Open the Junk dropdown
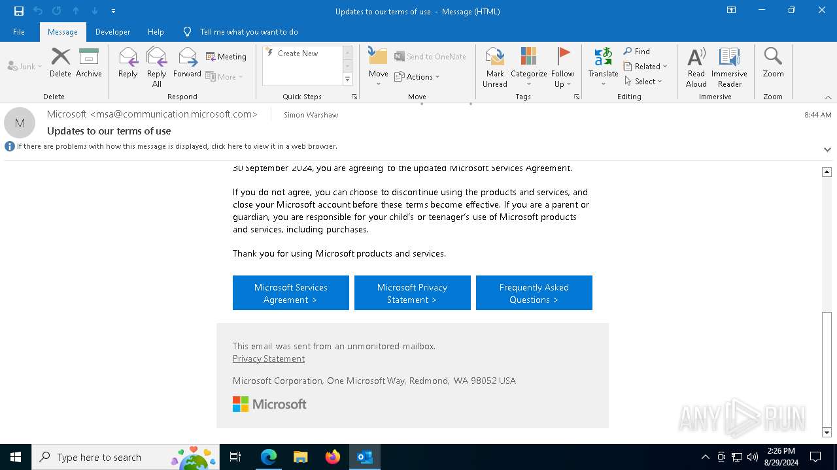Image resolution: width=837 pixels, height=470 pixels. pyautogui.click(x=25, y=66)
